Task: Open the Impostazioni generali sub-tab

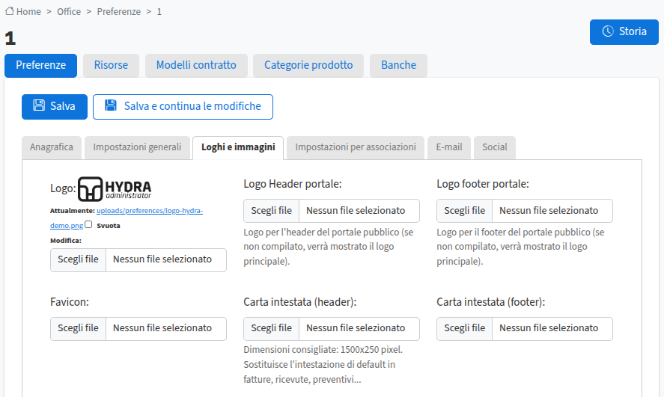Action: coord(137,147)
